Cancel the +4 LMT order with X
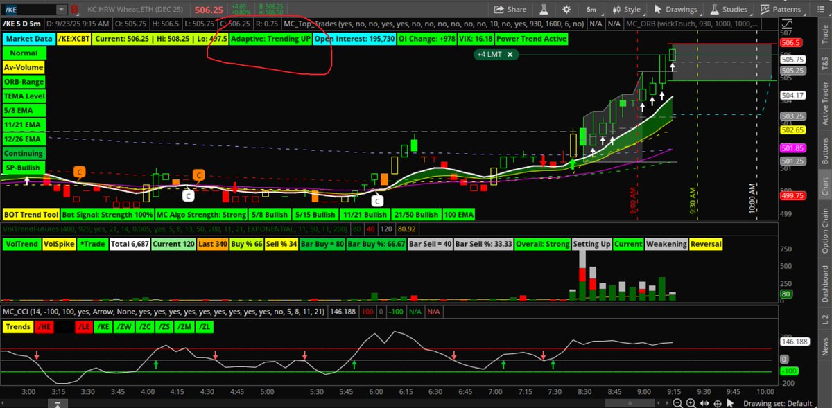Screen dimensions: 832x408 (x=510, y=54)
